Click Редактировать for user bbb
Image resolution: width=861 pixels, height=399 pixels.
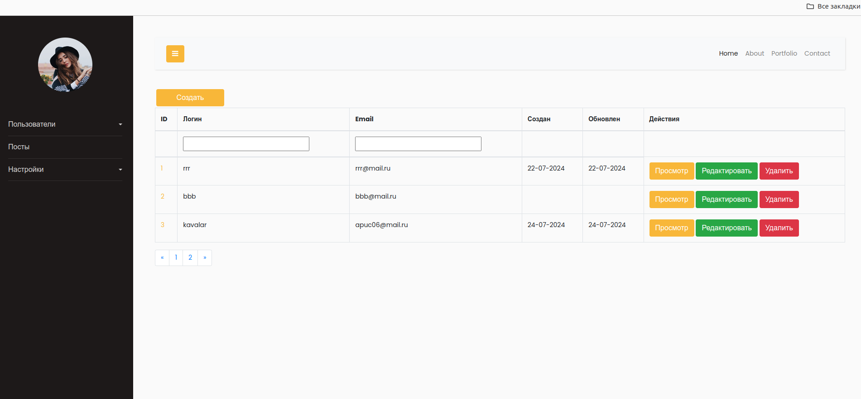click(x=726, y=199)
